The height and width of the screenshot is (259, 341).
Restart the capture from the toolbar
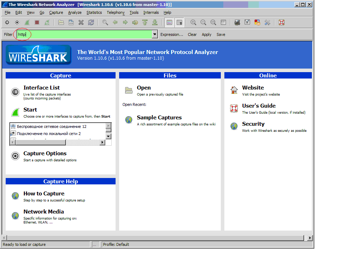coord(47,22)
